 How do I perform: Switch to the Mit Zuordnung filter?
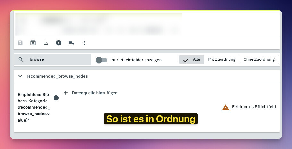(221, 59)
